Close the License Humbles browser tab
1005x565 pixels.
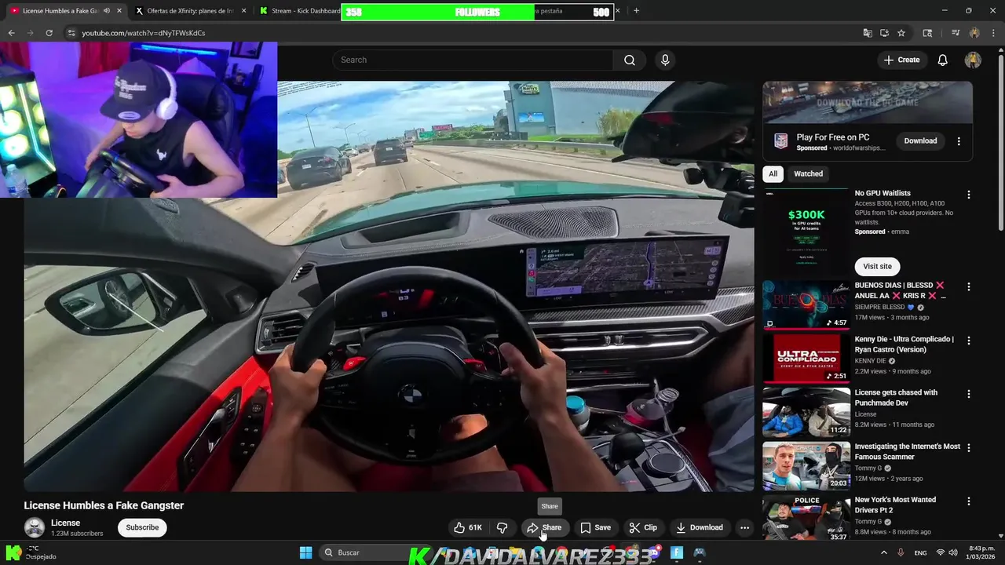click(x=119, y=11)
